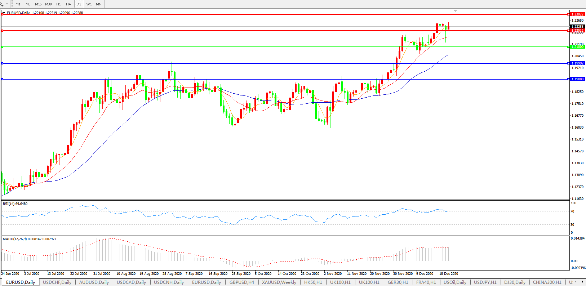Select the square handle of the red 1.23022 line
Viewport: 586px width, 286px height.
point(3,14)
